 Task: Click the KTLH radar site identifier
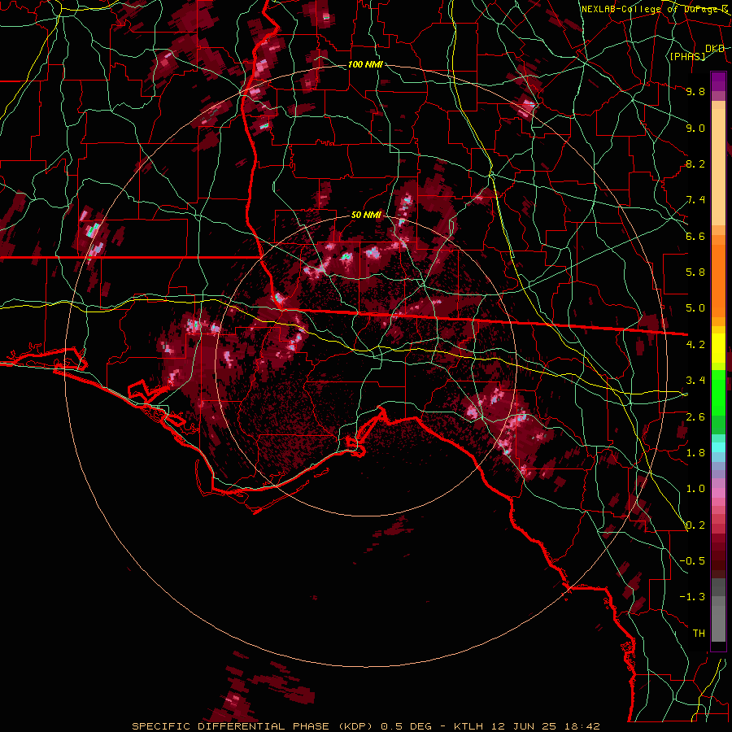pos(469,726)
